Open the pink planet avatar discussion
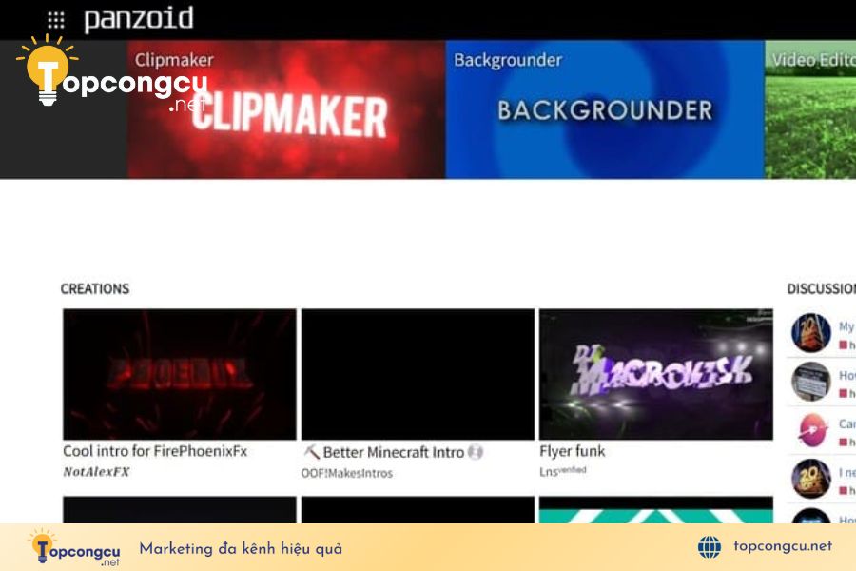The height and width of the screenshot is (571, 856). [811, 430]
